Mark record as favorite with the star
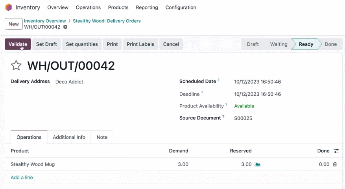This screenshot has width=345, height=189. click(16, 65)
